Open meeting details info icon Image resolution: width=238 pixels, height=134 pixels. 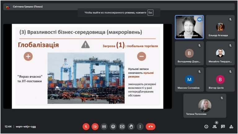[206, 127]
